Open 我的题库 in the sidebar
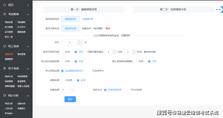Image resolution: width=223 pixels, height=118 pixels. click(21, 22)
